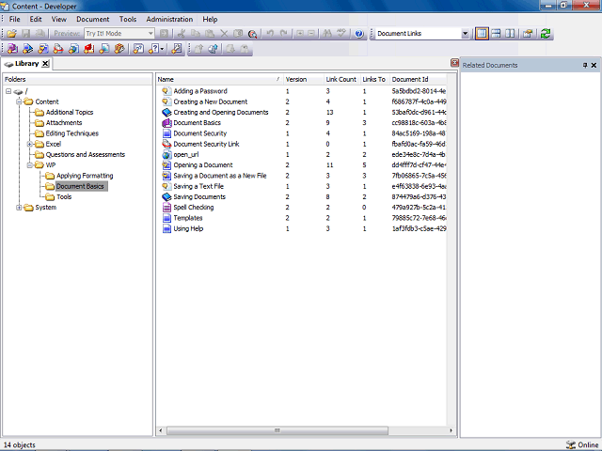Screen dimensions: 602x451
Task: Select the Library tab
Action: pyautogui.click(x=26, y=64)
